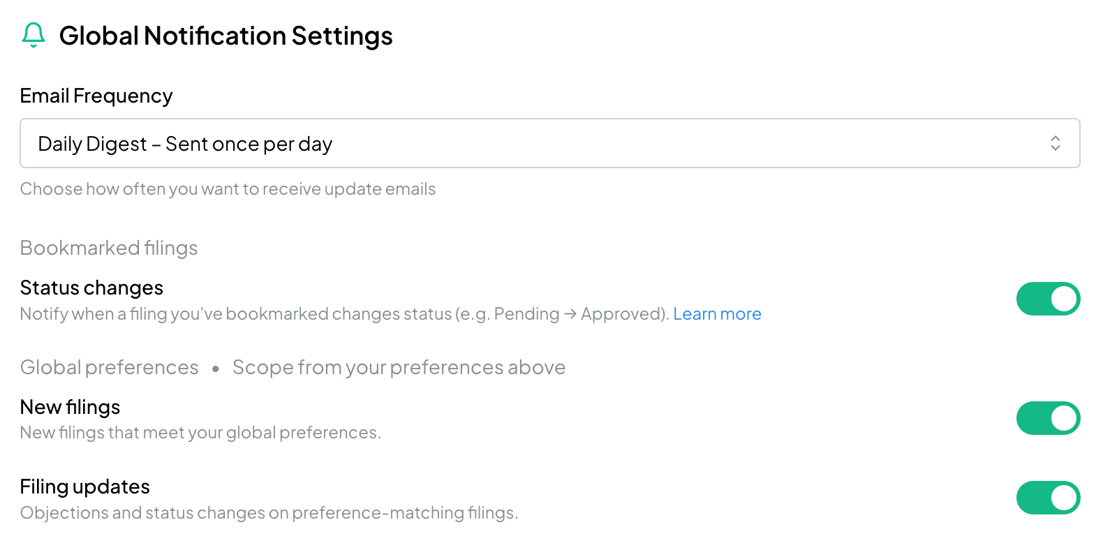
Task: Click the 'Choose how often' helper text
Action: point(228,189)
